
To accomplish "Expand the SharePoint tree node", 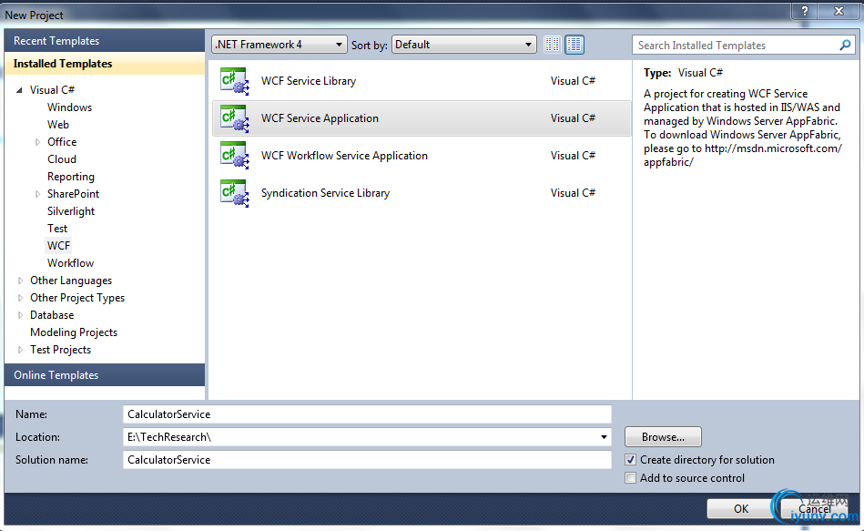I will click(37, 194).
